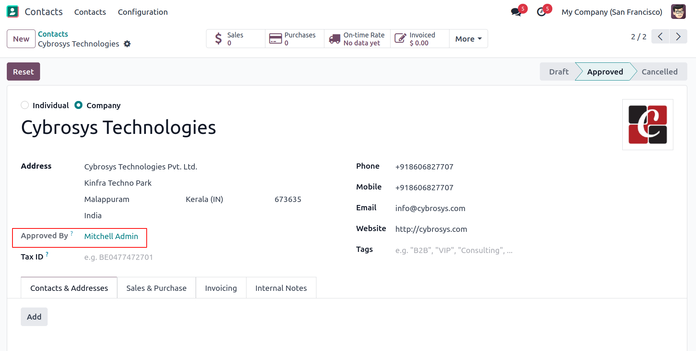Viewport: 696px width, 351px height.
Task: Switch to the Sales & Purchase tab
Action: pos(157,288)
